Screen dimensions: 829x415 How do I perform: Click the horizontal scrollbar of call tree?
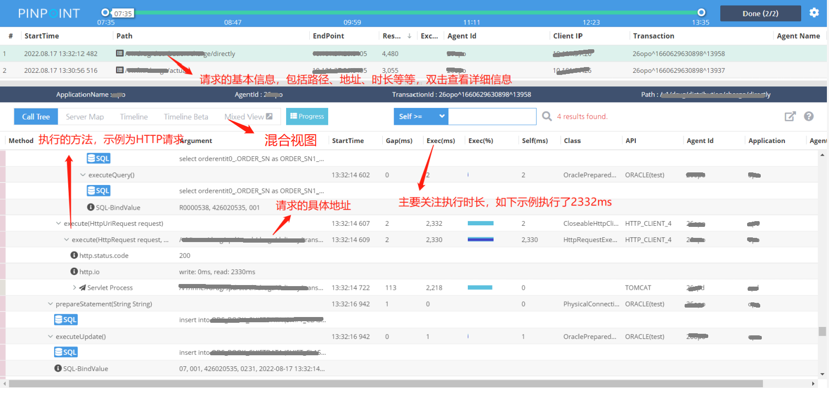click(386, 384)
